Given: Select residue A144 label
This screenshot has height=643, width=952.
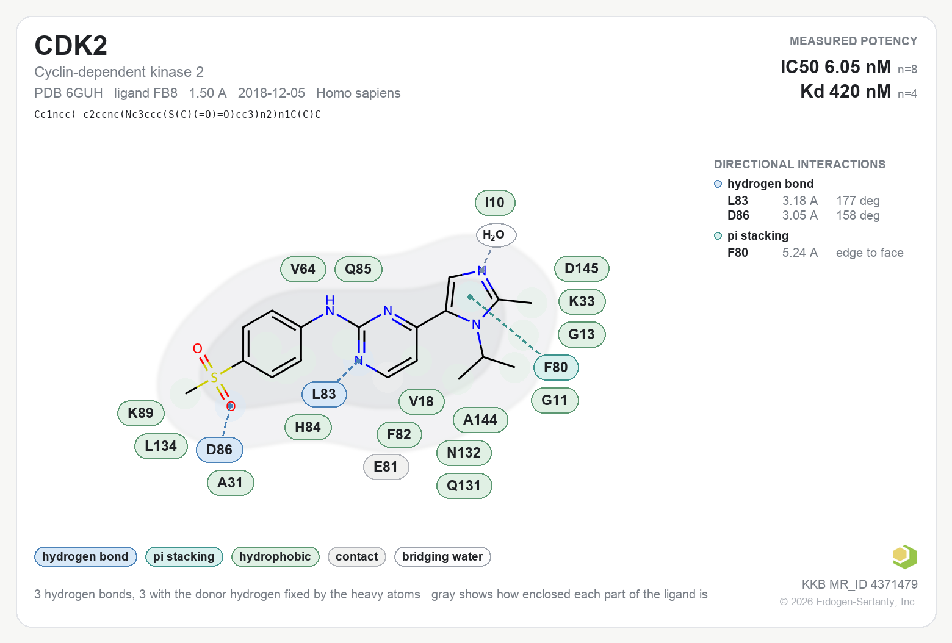Looking at the screenshot, I should tap(481, 420).
